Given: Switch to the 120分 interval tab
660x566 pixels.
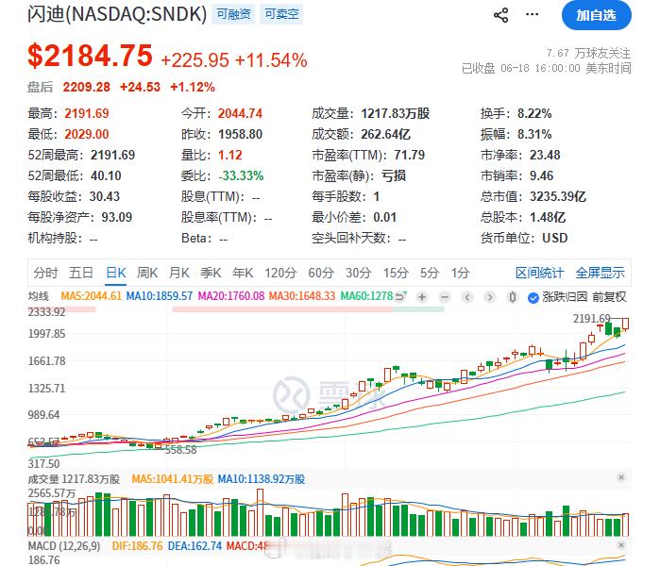Looking at the screenshot, I should click(x=280, y=273).
